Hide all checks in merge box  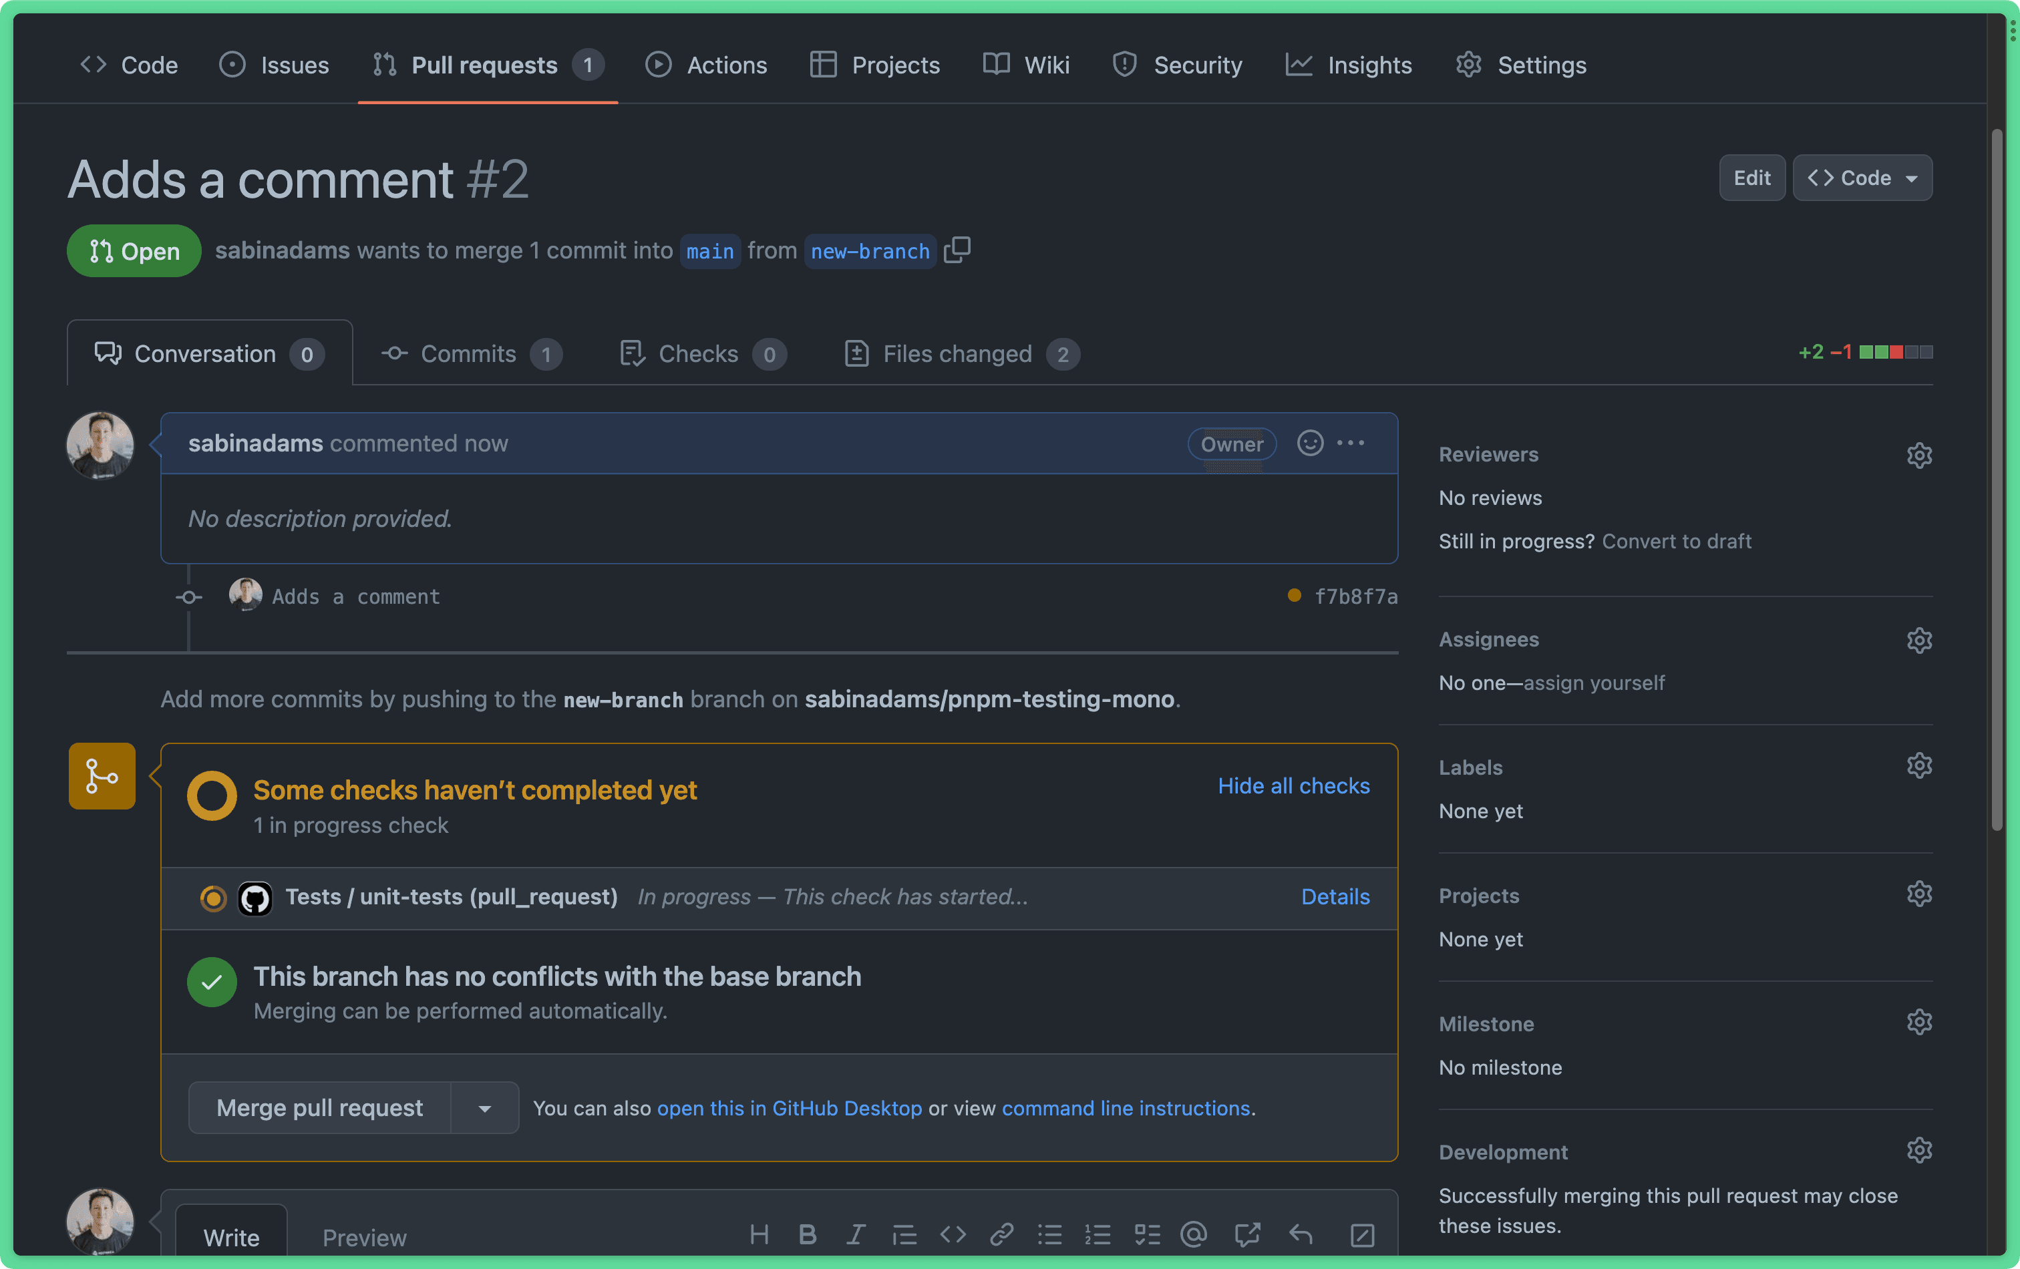[x=1293, y=786]
